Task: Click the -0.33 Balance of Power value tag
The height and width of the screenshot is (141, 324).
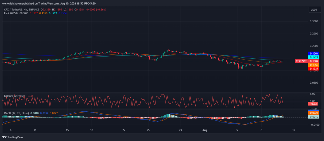Action: (314, 104)
